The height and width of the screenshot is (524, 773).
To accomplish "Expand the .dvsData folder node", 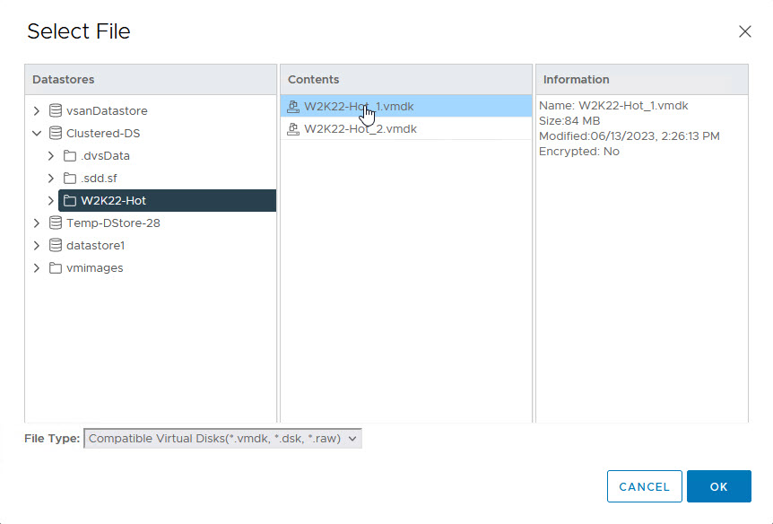I will click(51, 156).
